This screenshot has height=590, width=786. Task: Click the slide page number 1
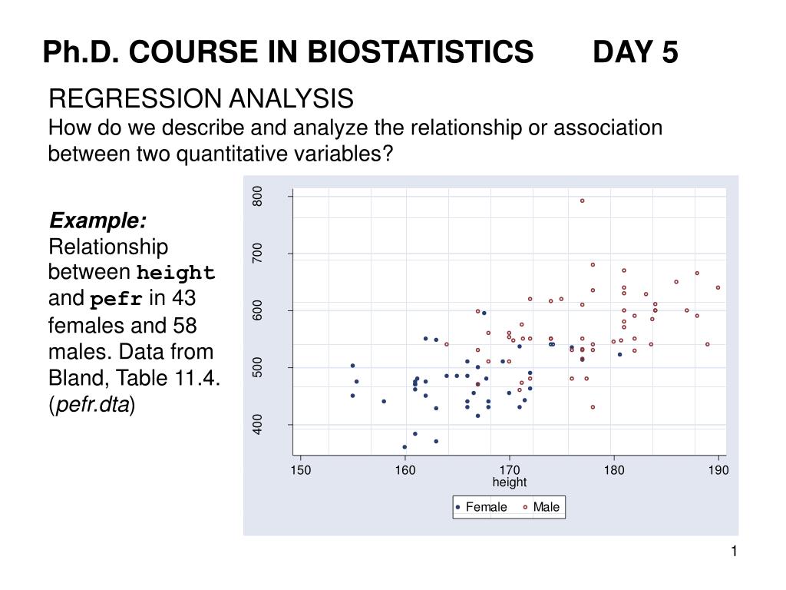[x=734, y=551]
